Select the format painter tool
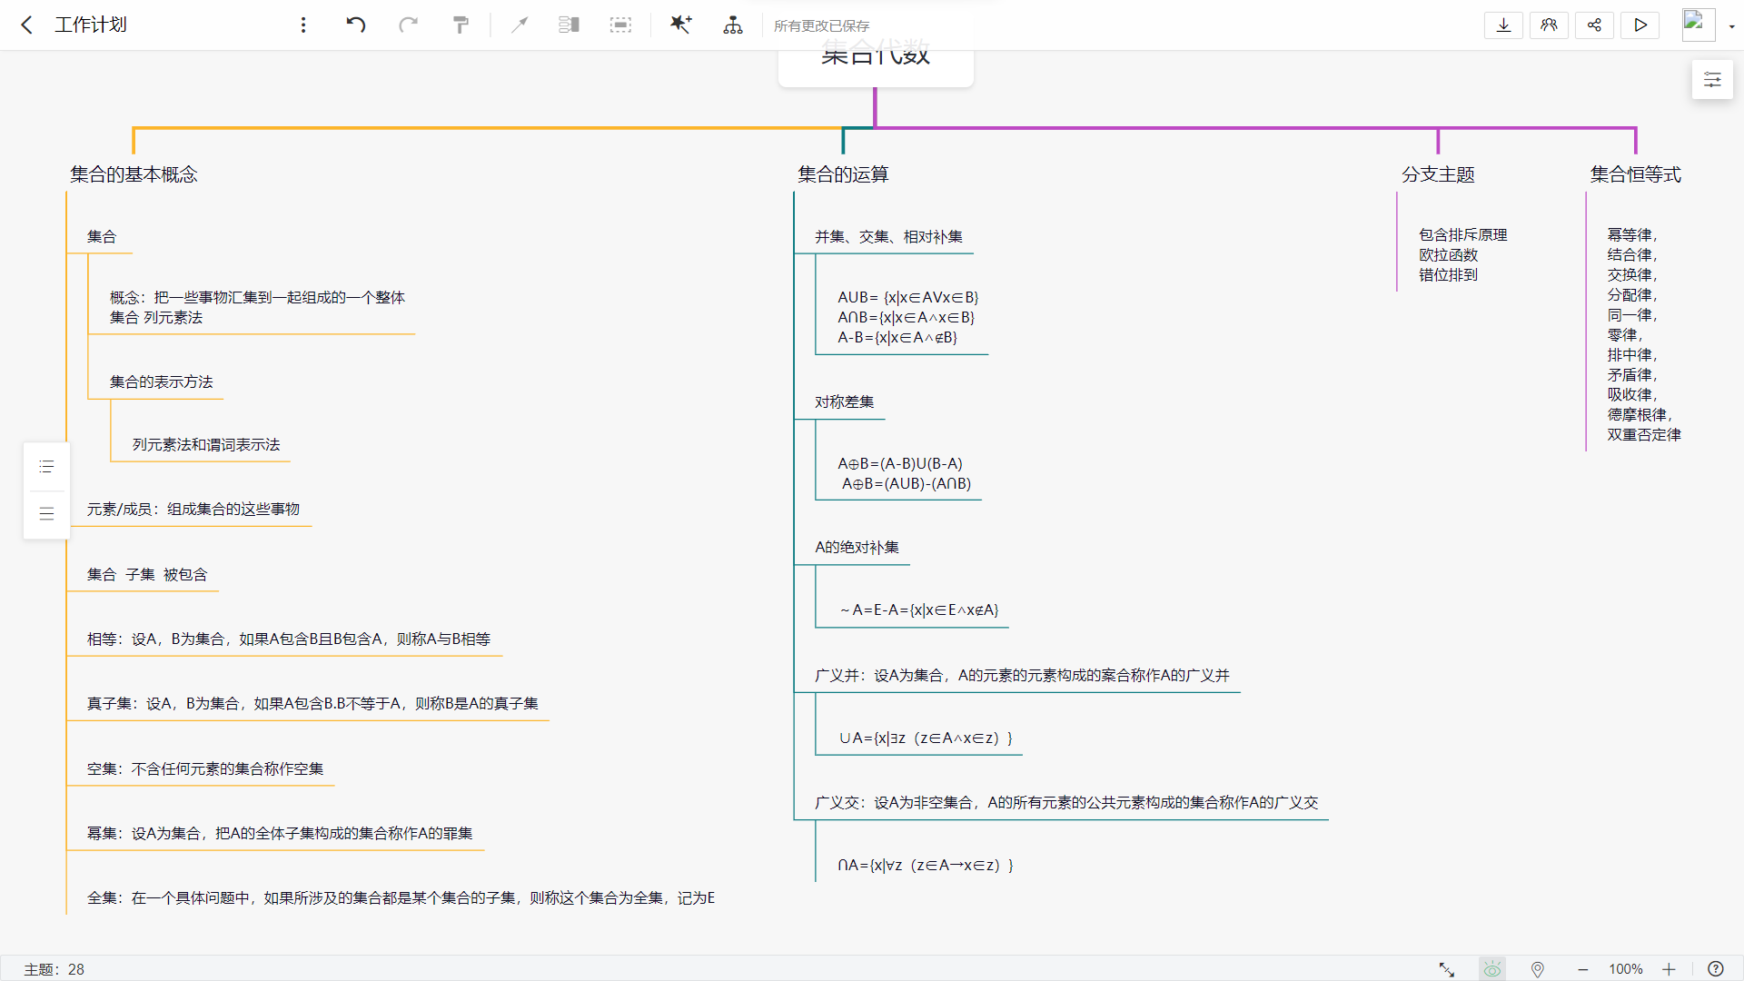 (x=461, y=25)
